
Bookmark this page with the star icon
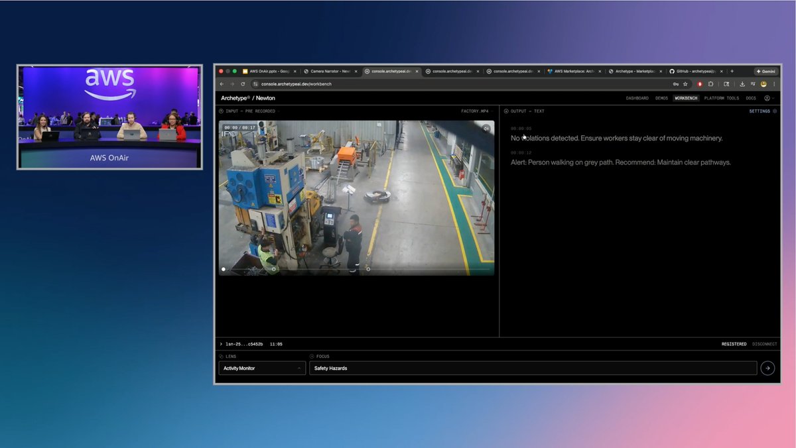(x=685, y=84)
